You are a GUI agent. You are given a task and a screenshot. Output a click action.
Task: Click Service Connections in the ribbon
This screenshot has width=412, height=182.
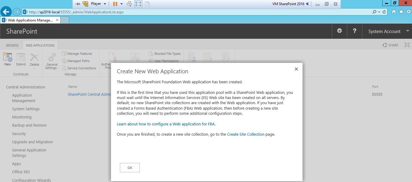(79, 68)
